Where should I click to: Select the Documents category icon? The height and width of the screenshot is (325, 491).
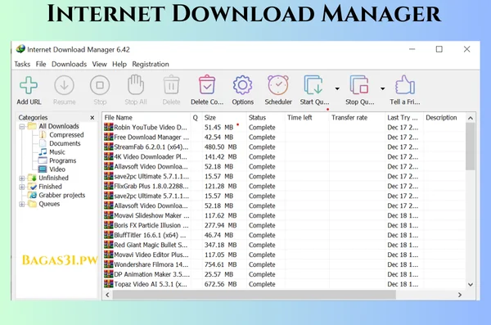43,143
